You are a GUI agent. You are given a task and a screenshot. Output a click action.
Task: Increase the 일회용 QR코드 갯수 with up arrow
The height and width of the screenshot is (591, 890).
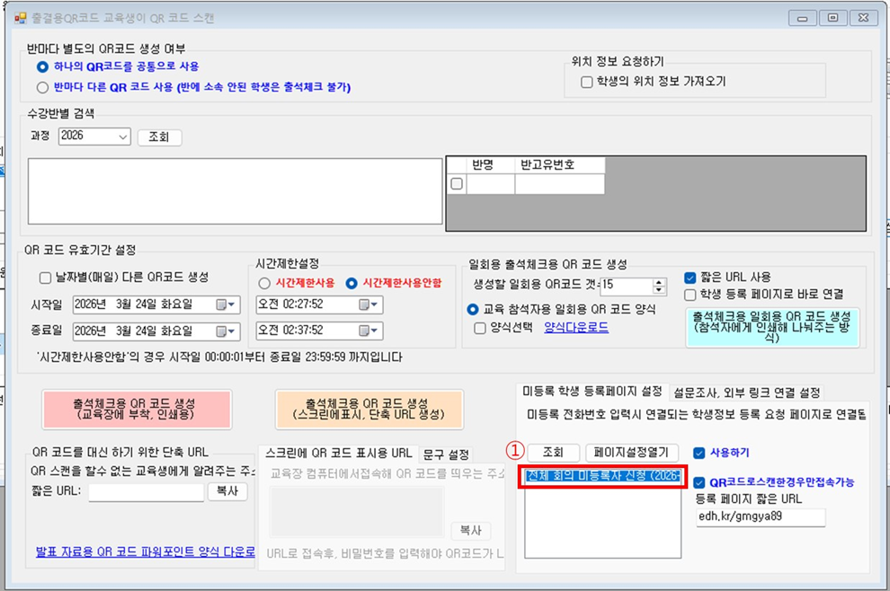click(x=659, y=282)
